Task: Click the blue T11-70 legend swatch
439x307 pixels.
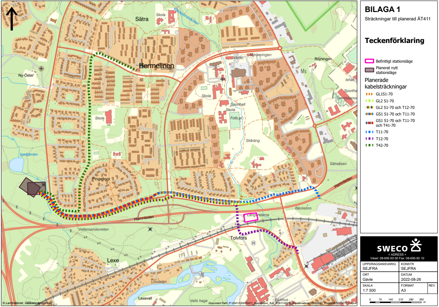Action: tap(369, 132)
